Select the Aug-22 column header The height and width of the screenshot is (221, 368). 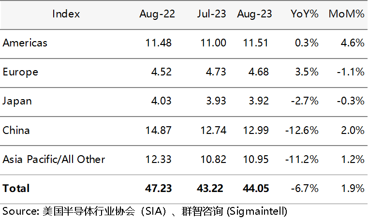[156, 14]
